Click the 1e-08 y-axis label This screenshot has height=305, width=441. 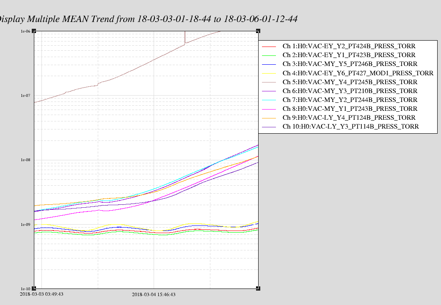25,160
